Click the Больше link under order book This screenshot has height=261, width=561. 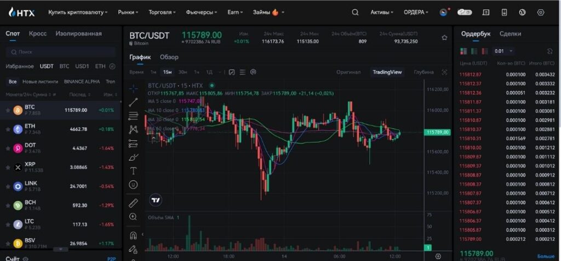coord(545,256)
